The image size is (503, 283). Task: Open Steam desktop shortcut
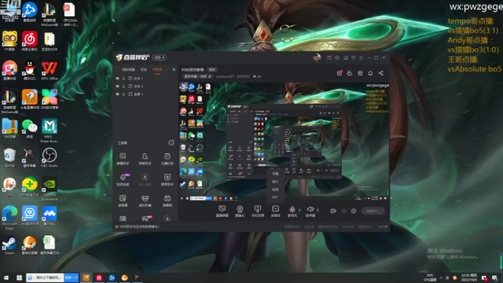point(9,245)
